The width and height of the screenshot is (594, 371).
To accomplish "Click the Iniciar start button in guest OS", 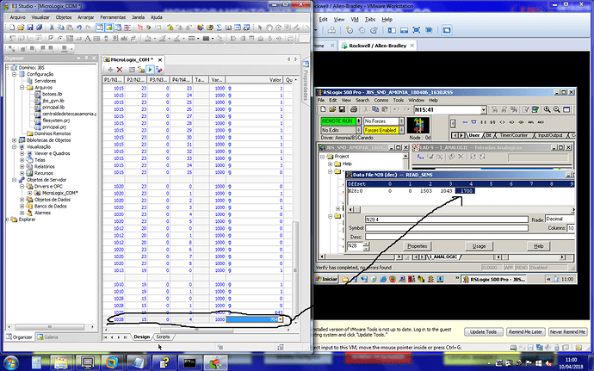I will [x=326, y=279].
